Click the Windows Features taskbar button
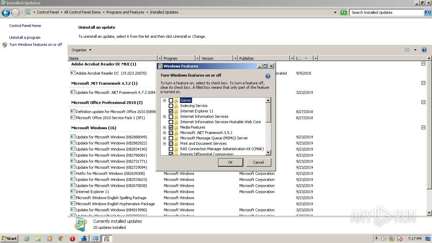The image size is (432, 243). pos(107,239)
